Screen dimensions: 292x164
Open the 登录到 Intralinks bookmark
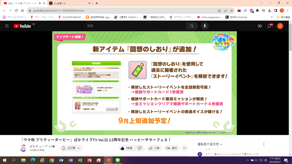pyautogui.click(x=236, y=17)
